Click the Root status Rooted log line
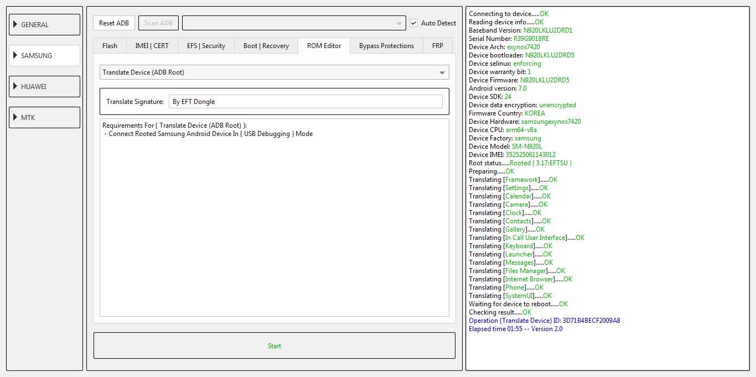 click(x=520, y=163)
